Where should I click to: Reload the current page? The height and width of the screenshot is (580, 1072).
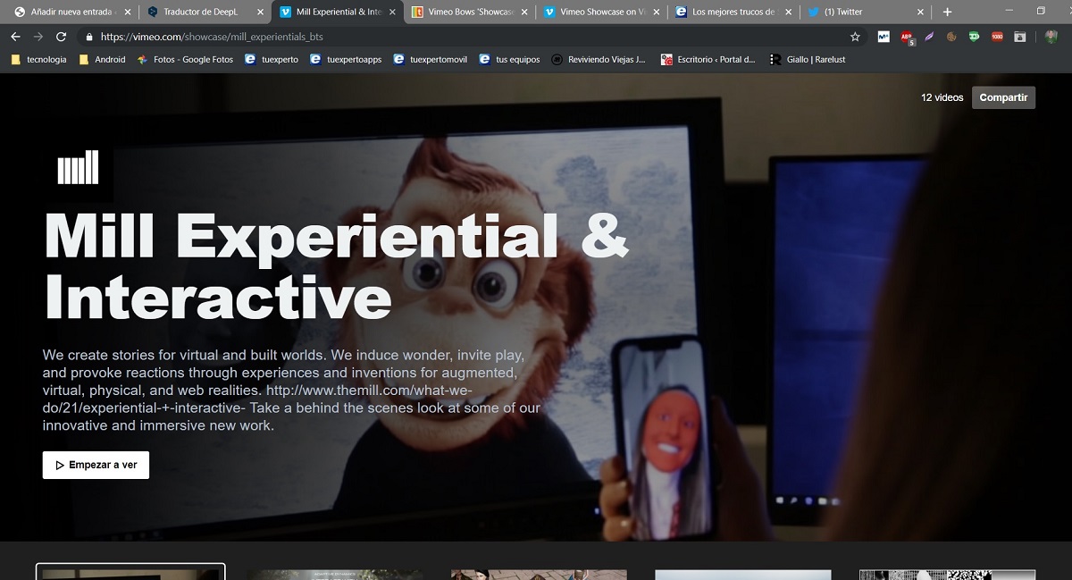[61, 37]
